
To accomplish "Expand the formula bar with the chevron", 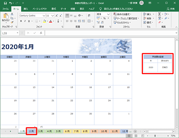I will pos(176,33).
